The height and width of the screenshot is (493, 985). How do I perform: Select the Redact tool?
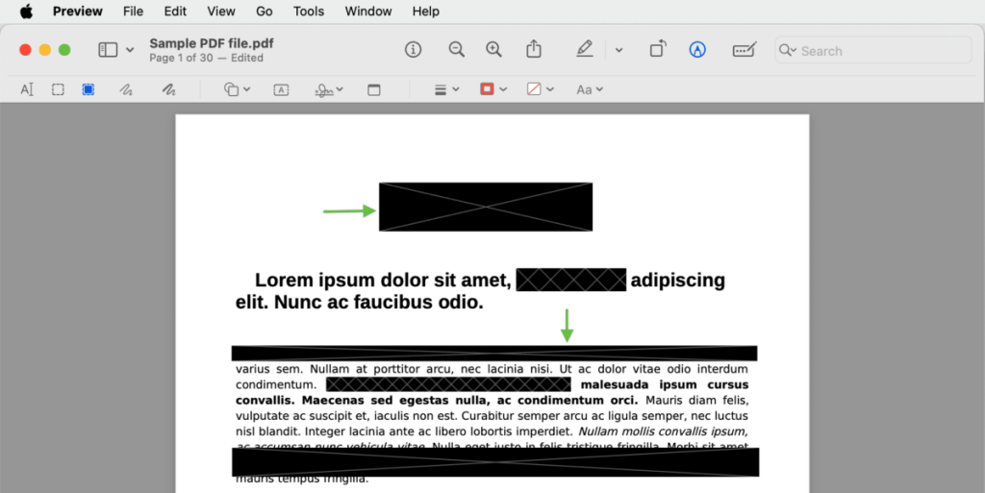tap(88, 89)
